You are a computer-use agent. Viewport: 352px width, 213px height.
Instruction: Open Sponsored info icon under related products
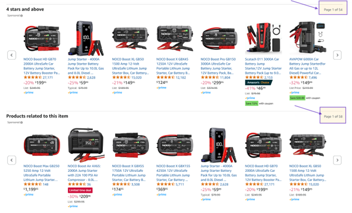pos(22,122)
